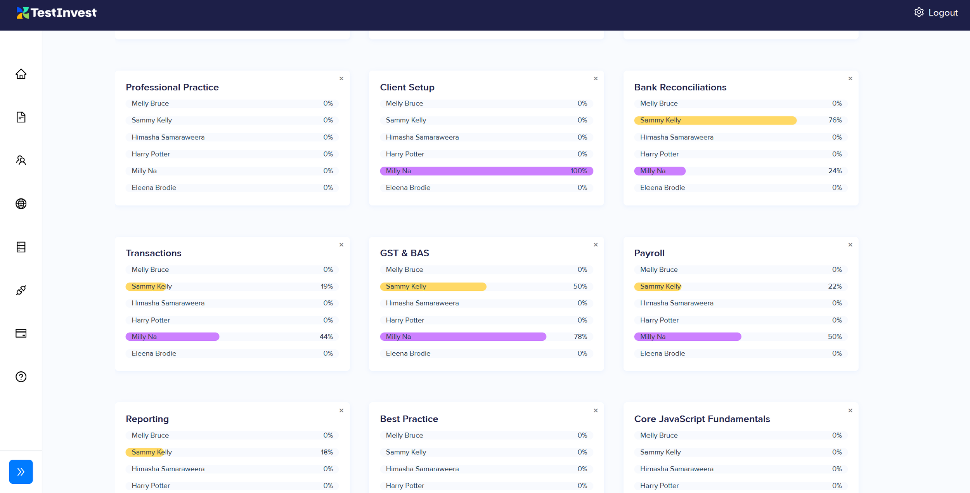This screenshot has height=493, width=970.
Task: Click the Best Practice card title
Action: tap(409, 419)
